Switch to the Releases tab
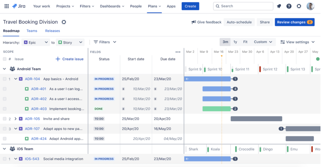The width and height of the screenshot is (322, 167). (53, 31)
